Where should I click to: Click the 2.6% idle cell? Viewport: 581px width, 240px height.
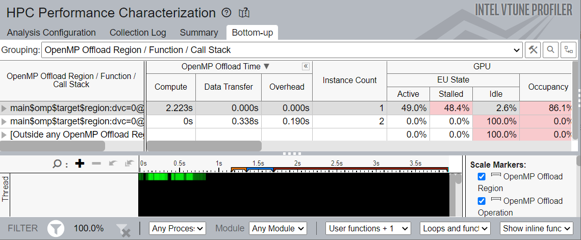click(x=496, y=108)
